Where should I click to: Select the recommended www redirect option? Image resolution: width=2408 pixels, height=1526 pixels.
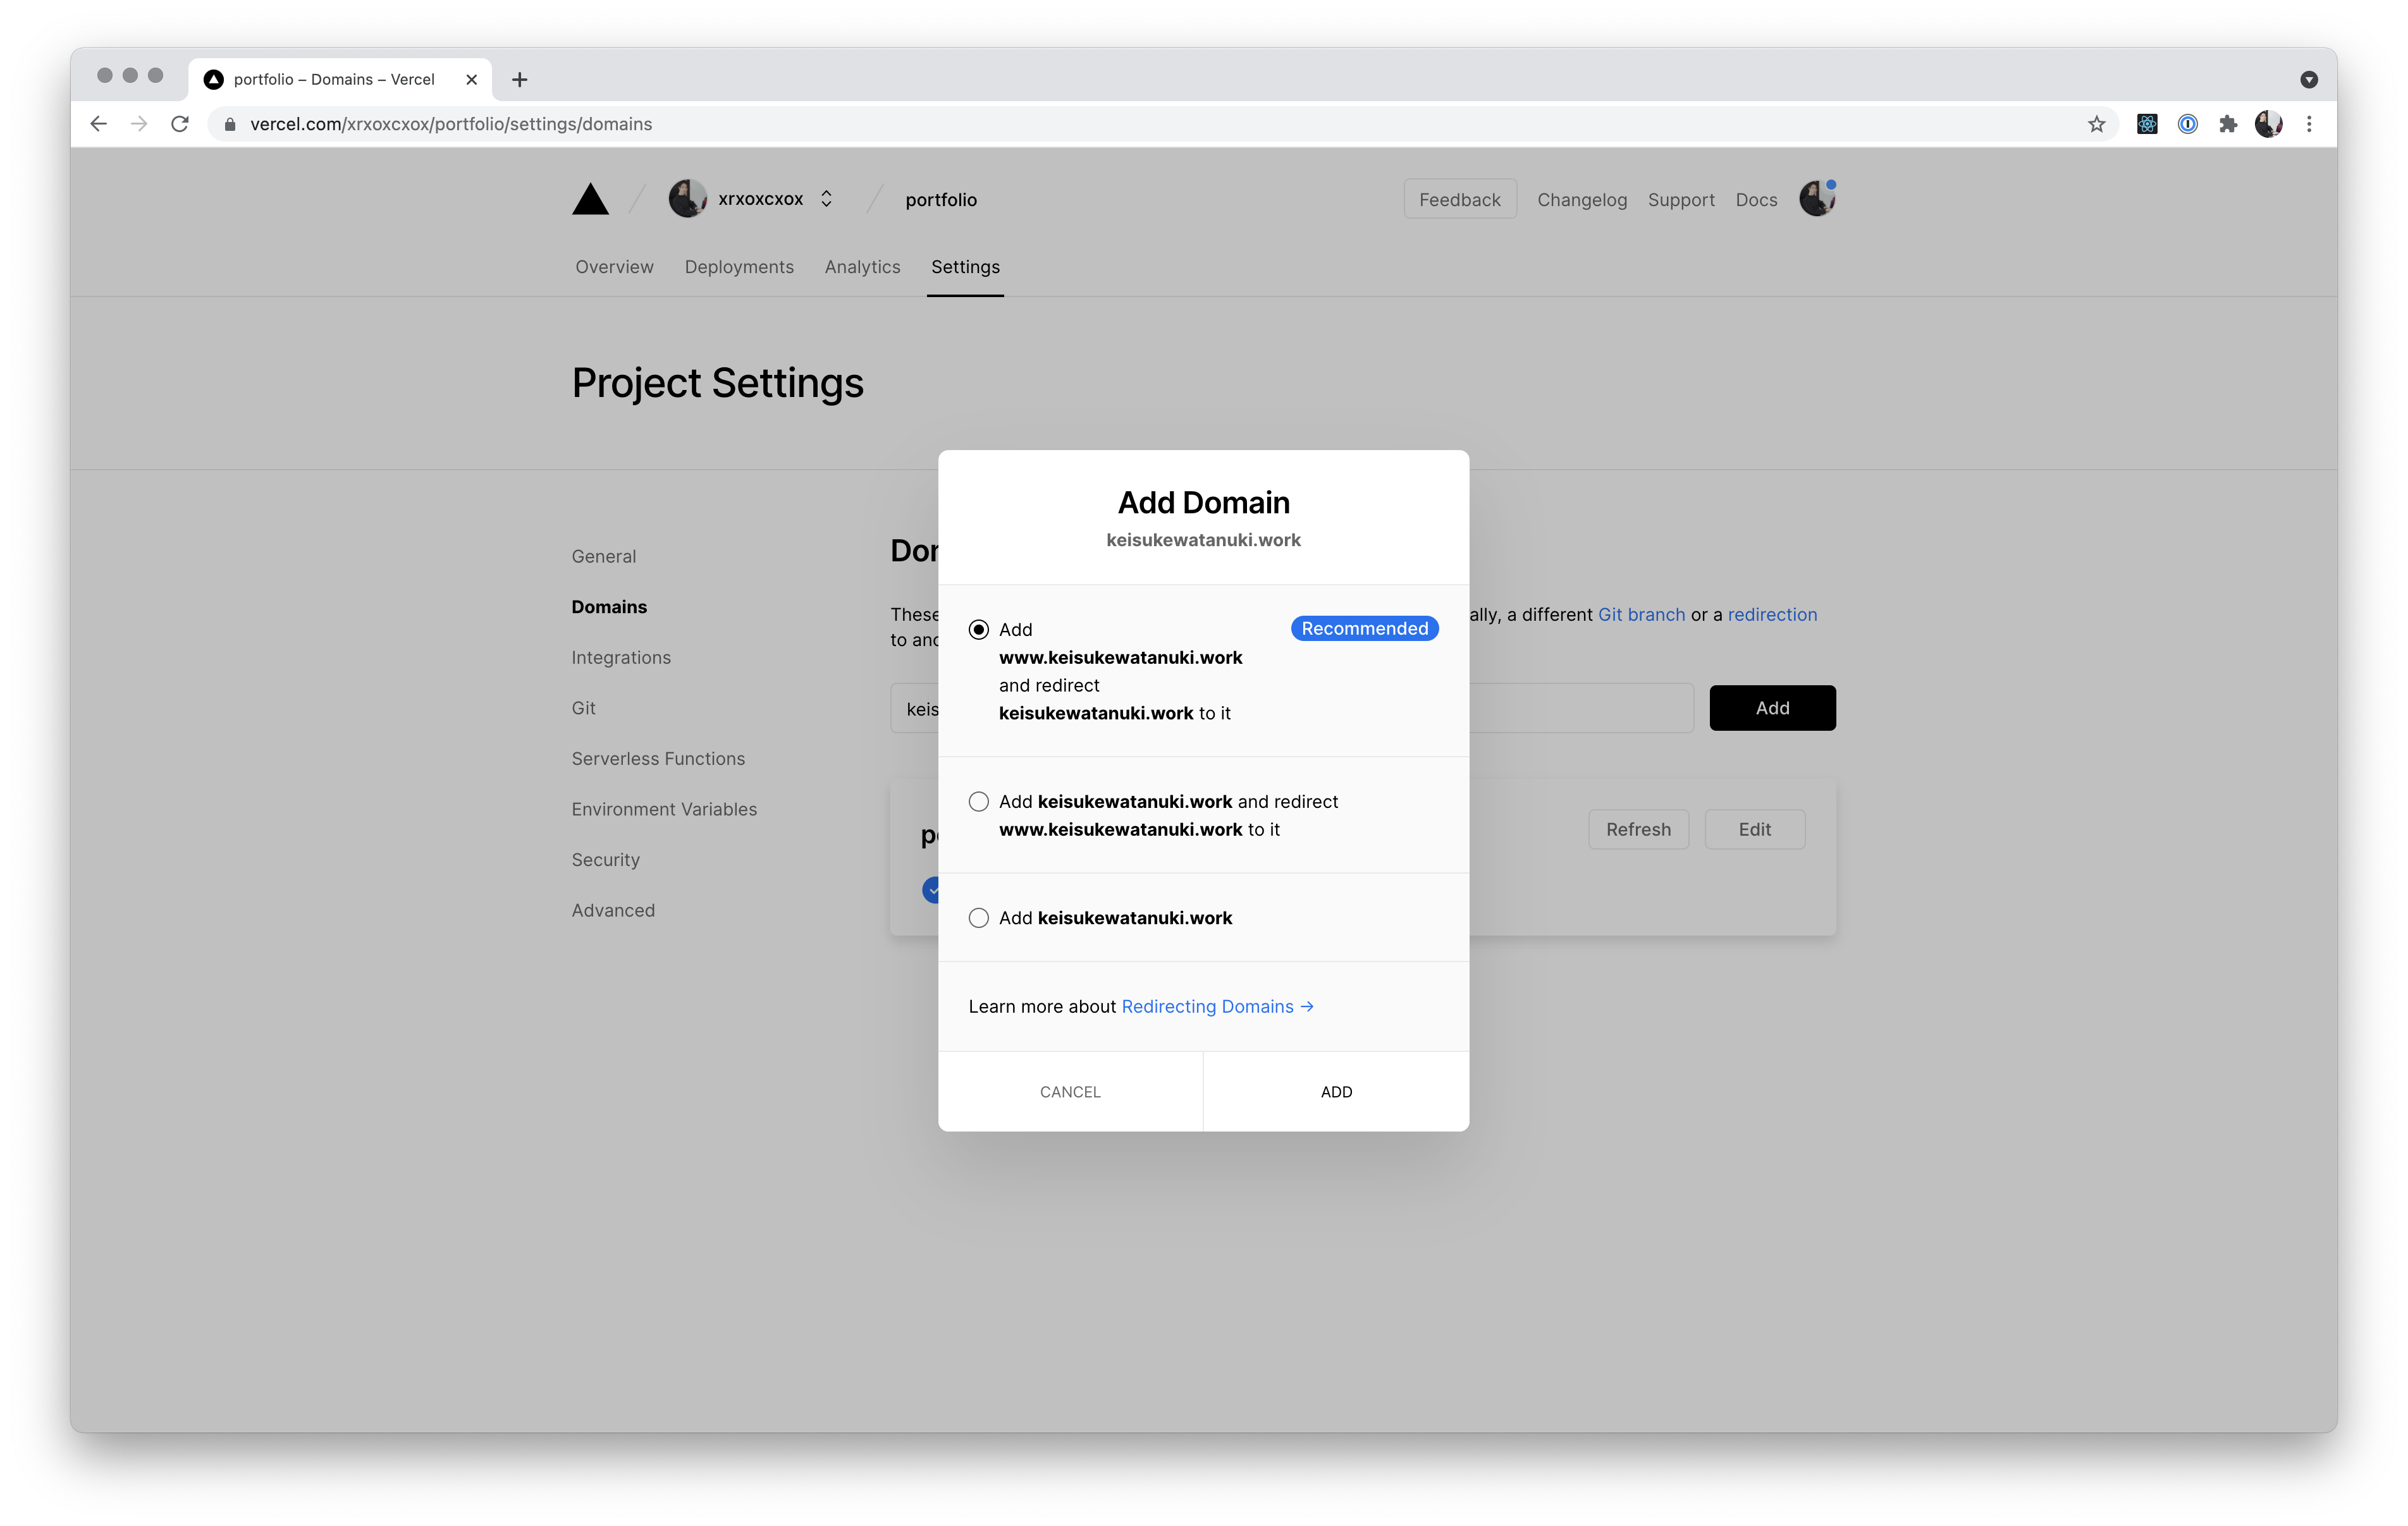click(978, 629)
